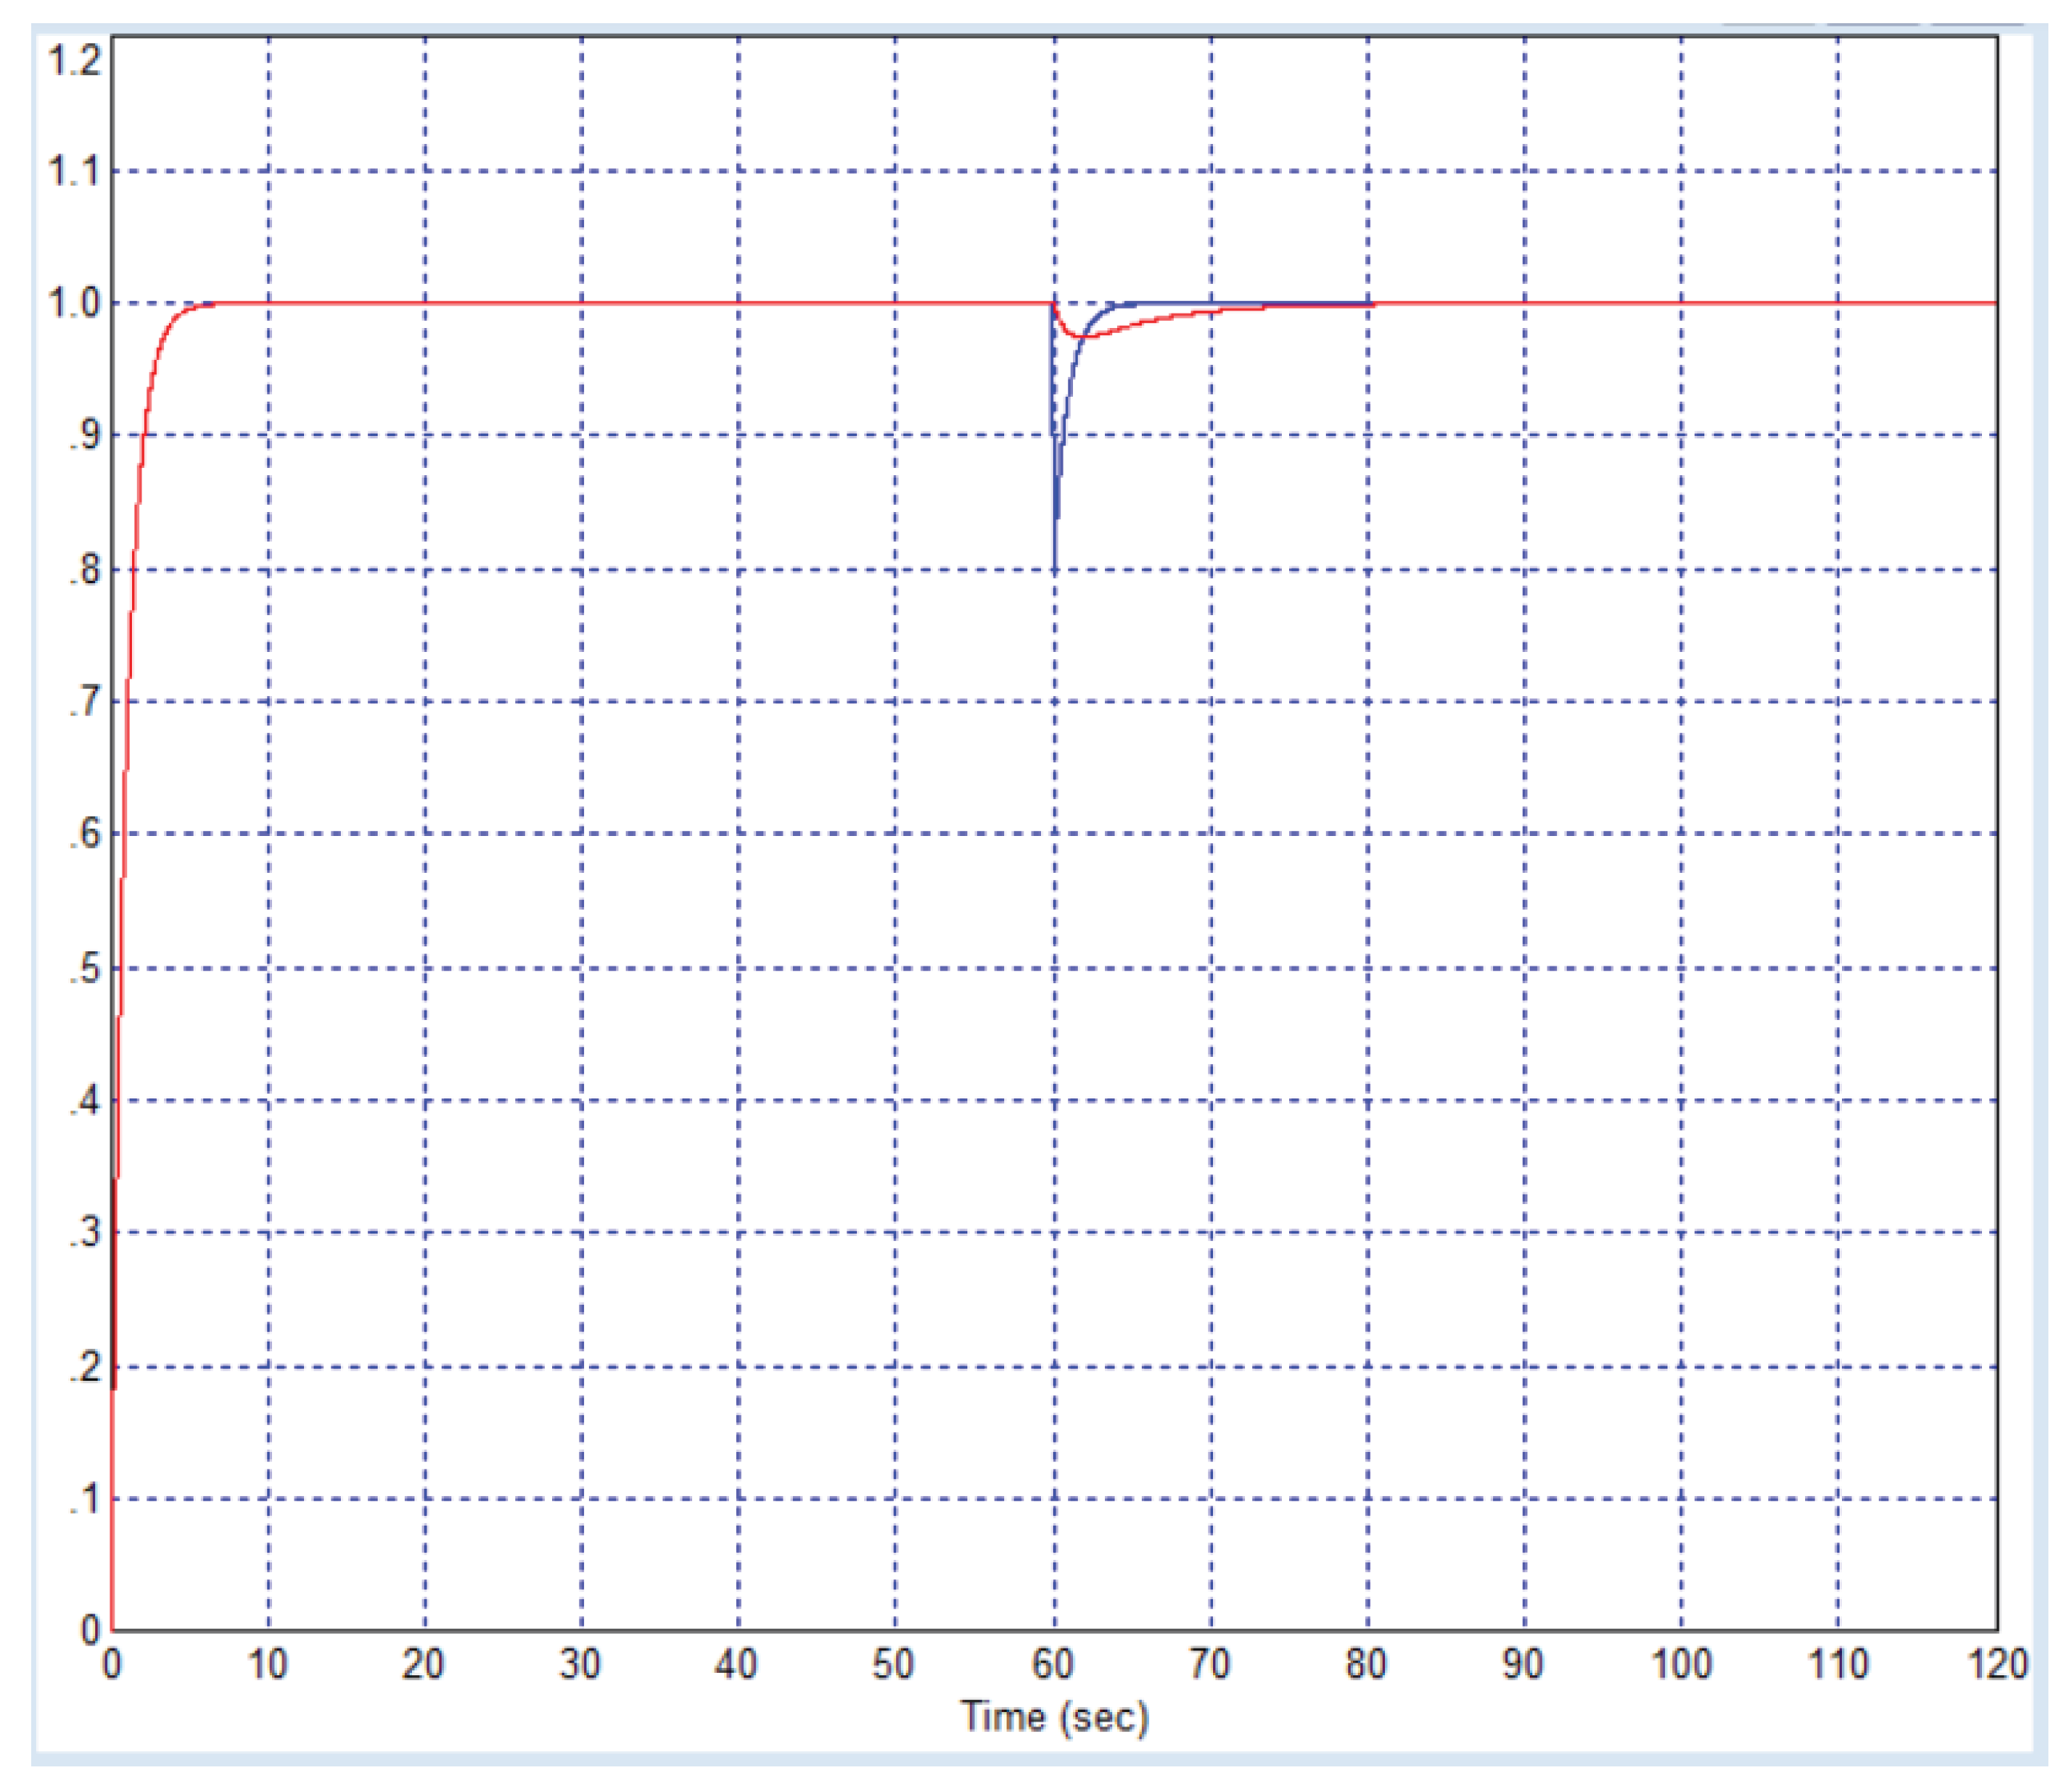Click the red line at time 100
2066x1792 pixels.
click(x=1681, y=303)
